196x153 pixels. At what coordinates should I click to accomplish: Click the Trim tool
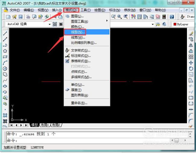pyautogui.click(x=191, y=86)
